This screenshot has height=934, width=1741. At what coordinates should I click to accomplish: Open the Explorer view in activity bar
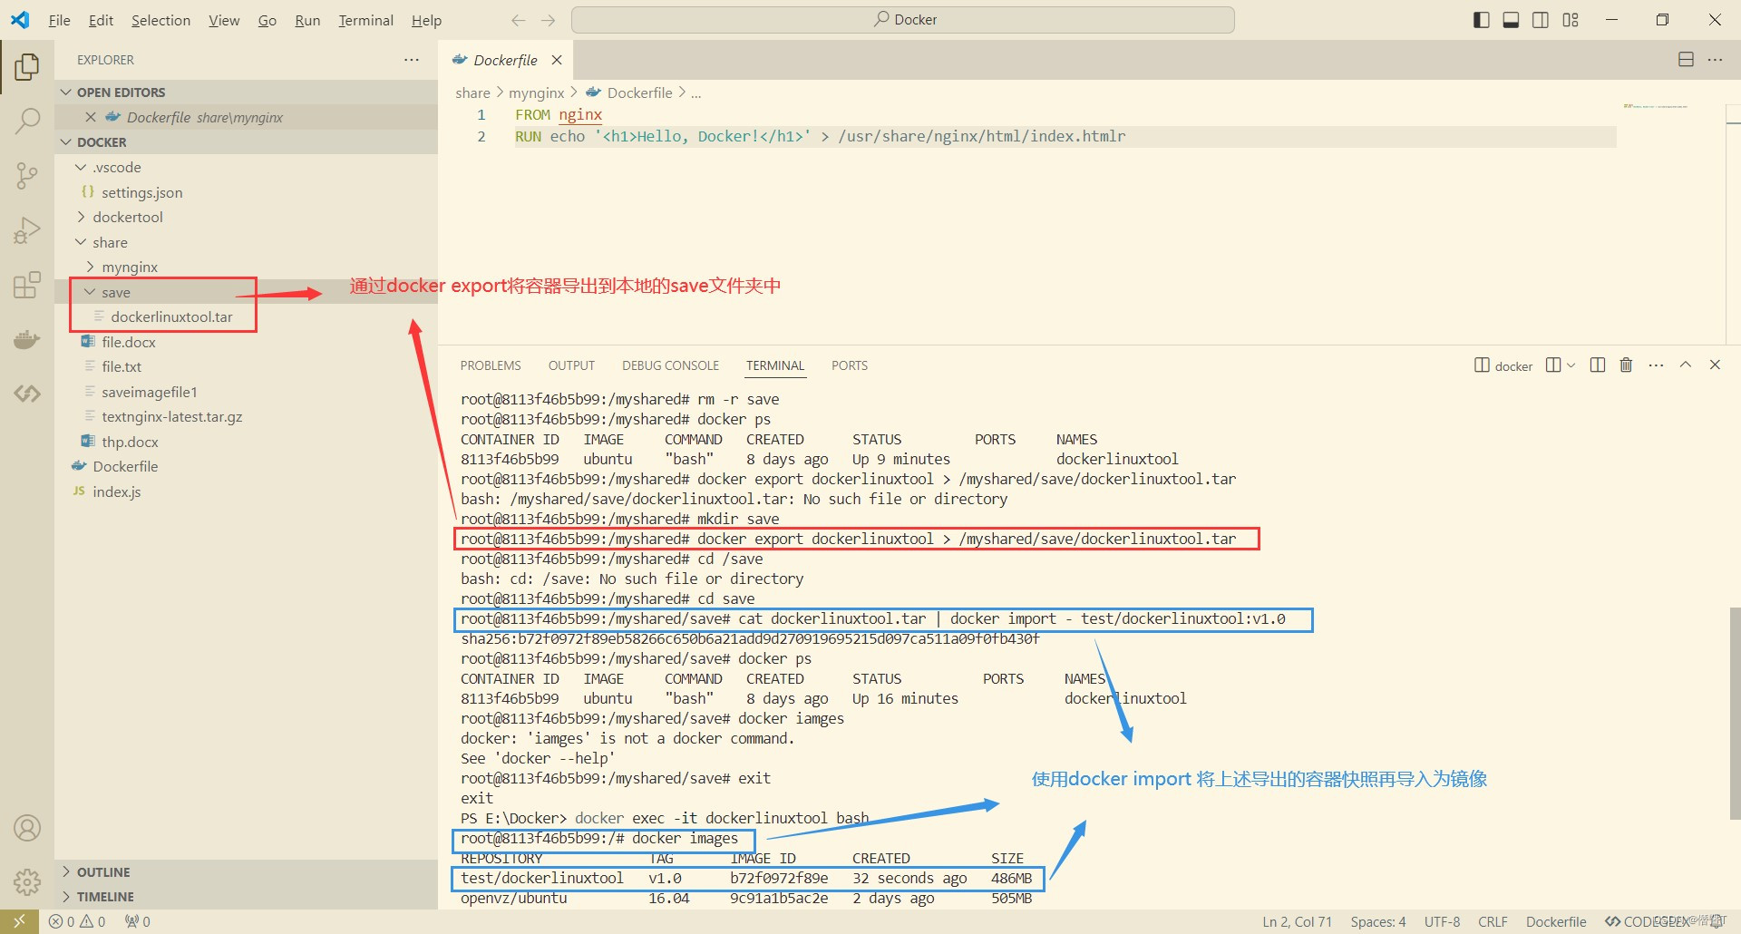pos(27,66)
